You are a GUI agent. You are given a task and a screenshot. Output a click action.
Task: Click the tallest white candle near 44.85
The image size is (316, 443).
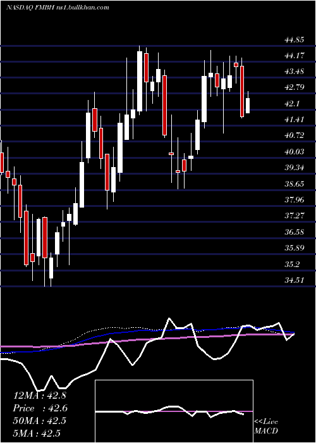click(x=140, y=81)
